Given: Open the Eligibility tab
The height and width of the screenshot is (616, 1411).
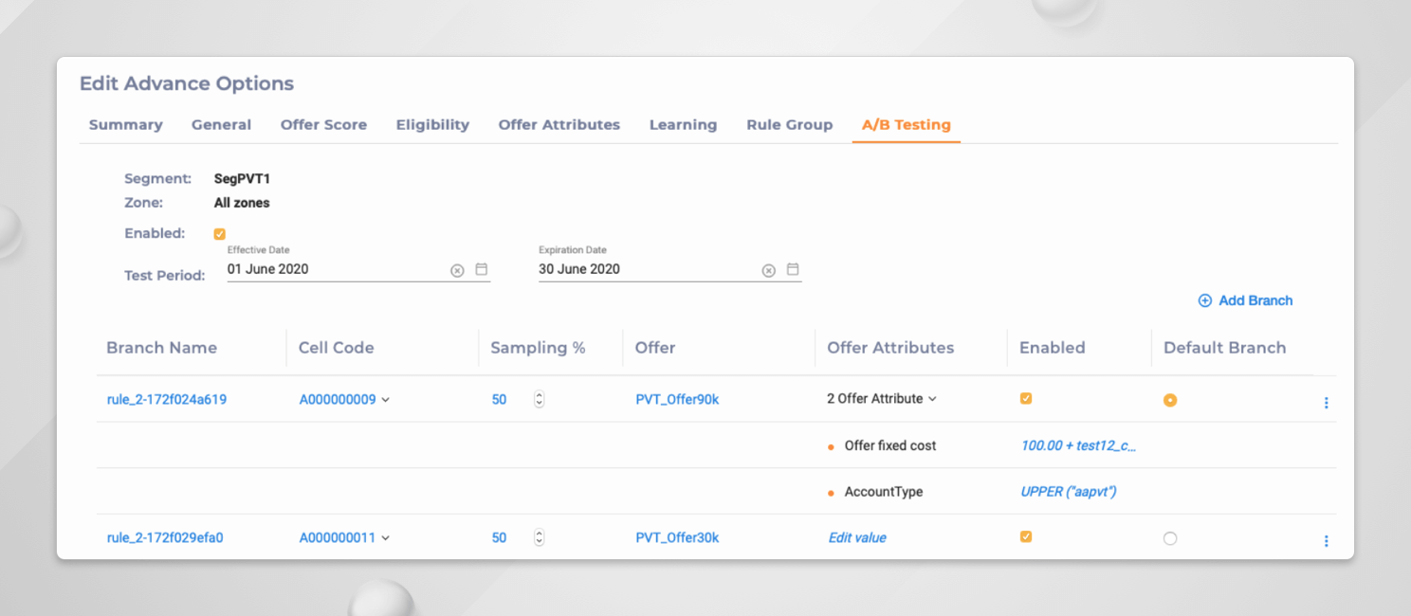Looking at the screenshot, I should (432, 125).
